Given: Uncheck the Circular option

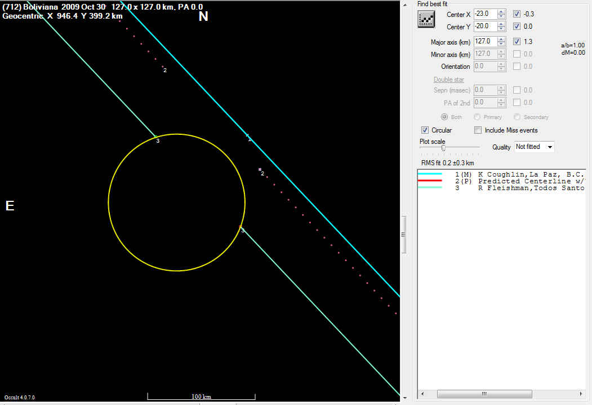Looking at the screenshot, I should 425,130.
